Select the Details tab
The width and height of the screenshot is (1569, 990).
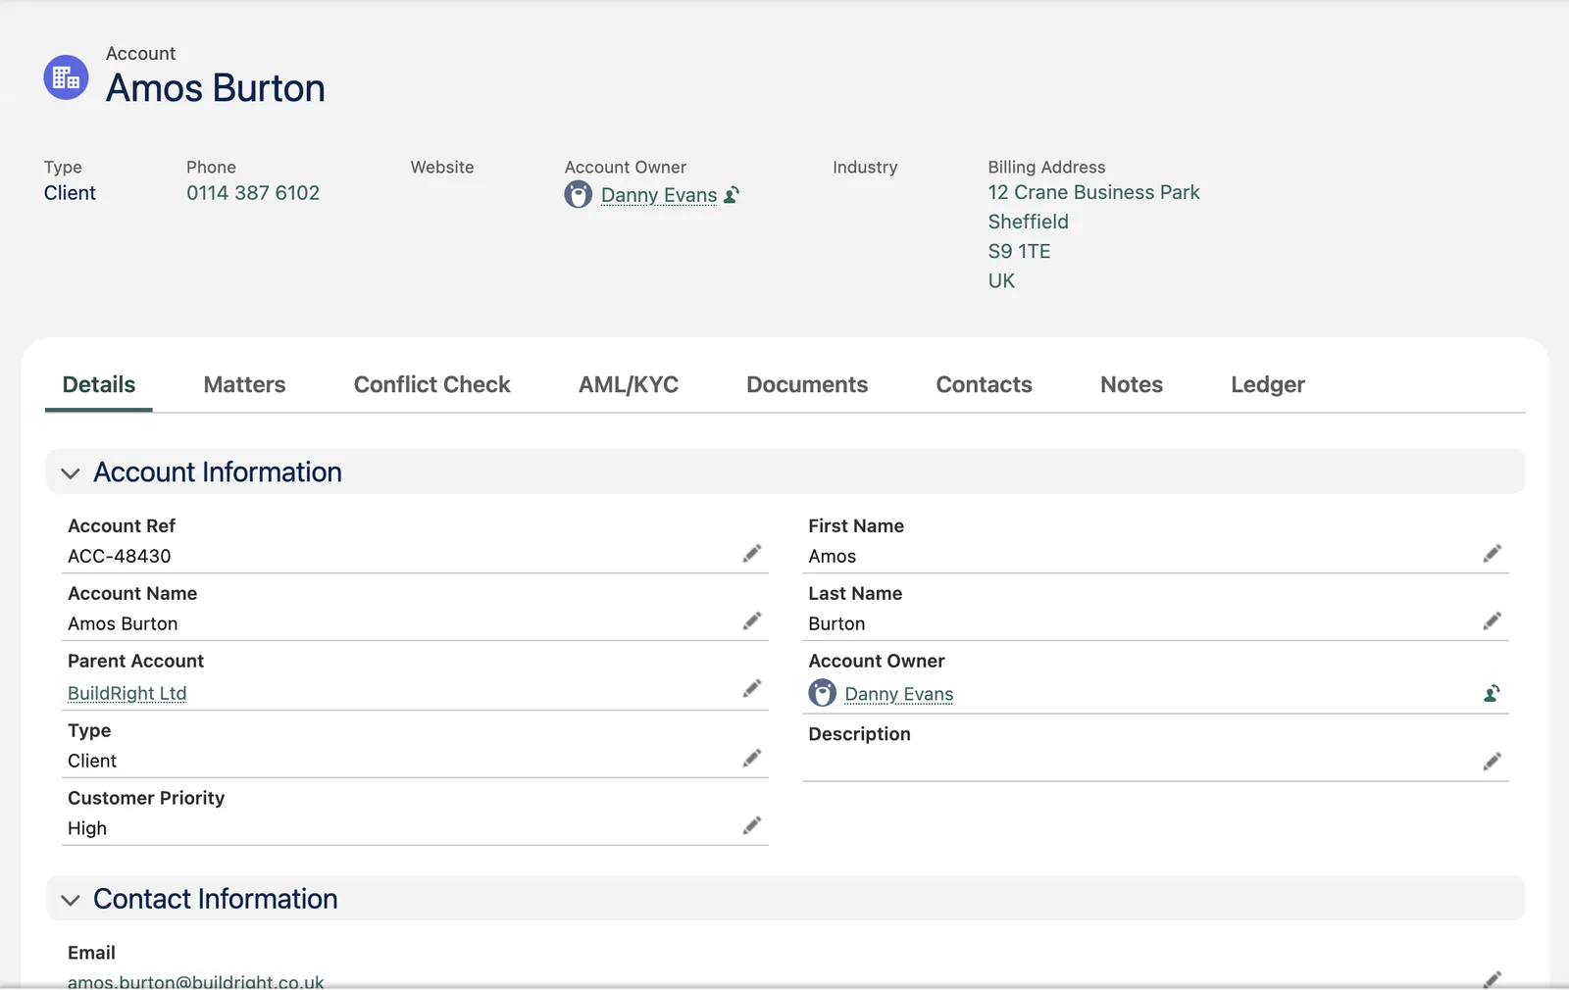[x=99, y=385]
